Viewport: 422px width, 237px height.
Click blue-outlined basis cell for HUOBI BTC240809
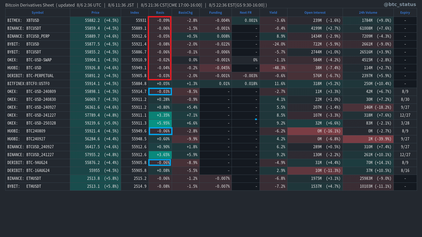click(x=160, y=131)
